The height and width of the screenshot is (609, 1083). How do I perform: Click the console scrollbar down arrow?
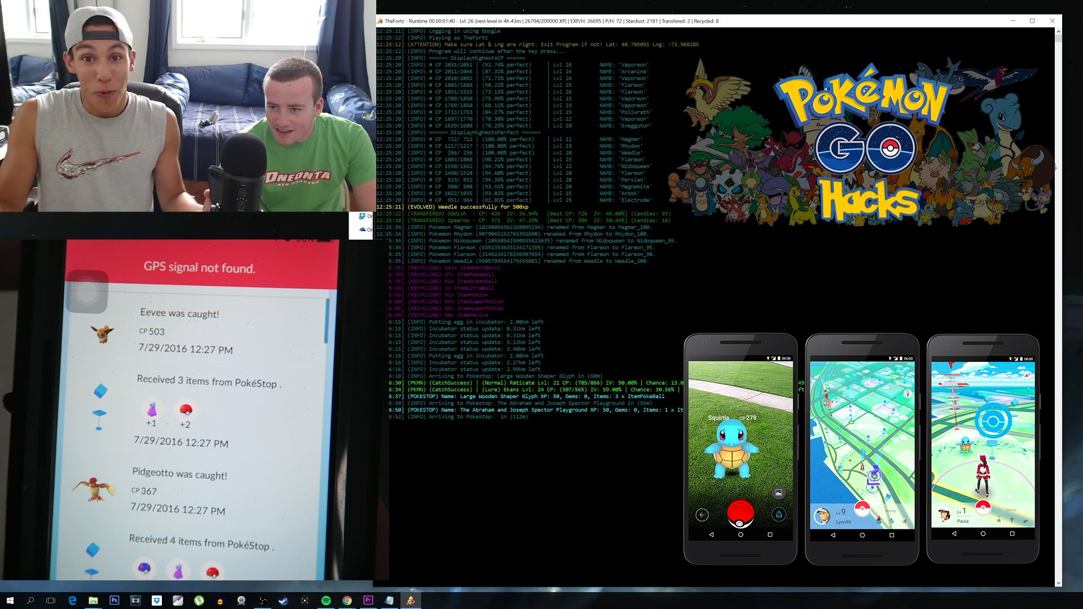1058,583
